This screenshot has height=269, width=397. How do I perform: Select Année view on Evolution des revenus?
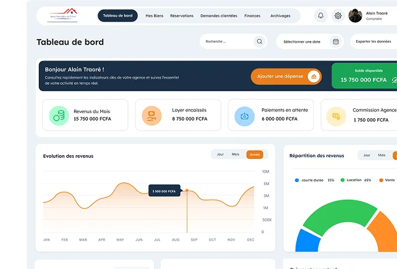(x=254, y=154)
